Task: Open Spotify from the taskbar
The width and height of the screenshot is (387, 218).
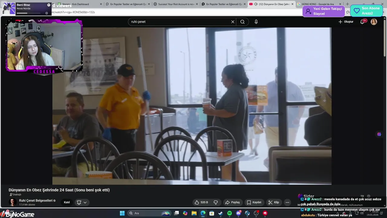Action: (229, 213)
